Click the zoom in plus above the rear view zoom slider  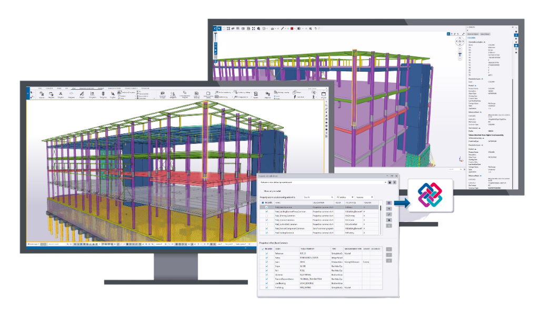pos(460,49)
